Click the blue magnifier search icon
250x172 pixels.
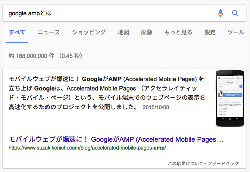(x=235, y=13)
